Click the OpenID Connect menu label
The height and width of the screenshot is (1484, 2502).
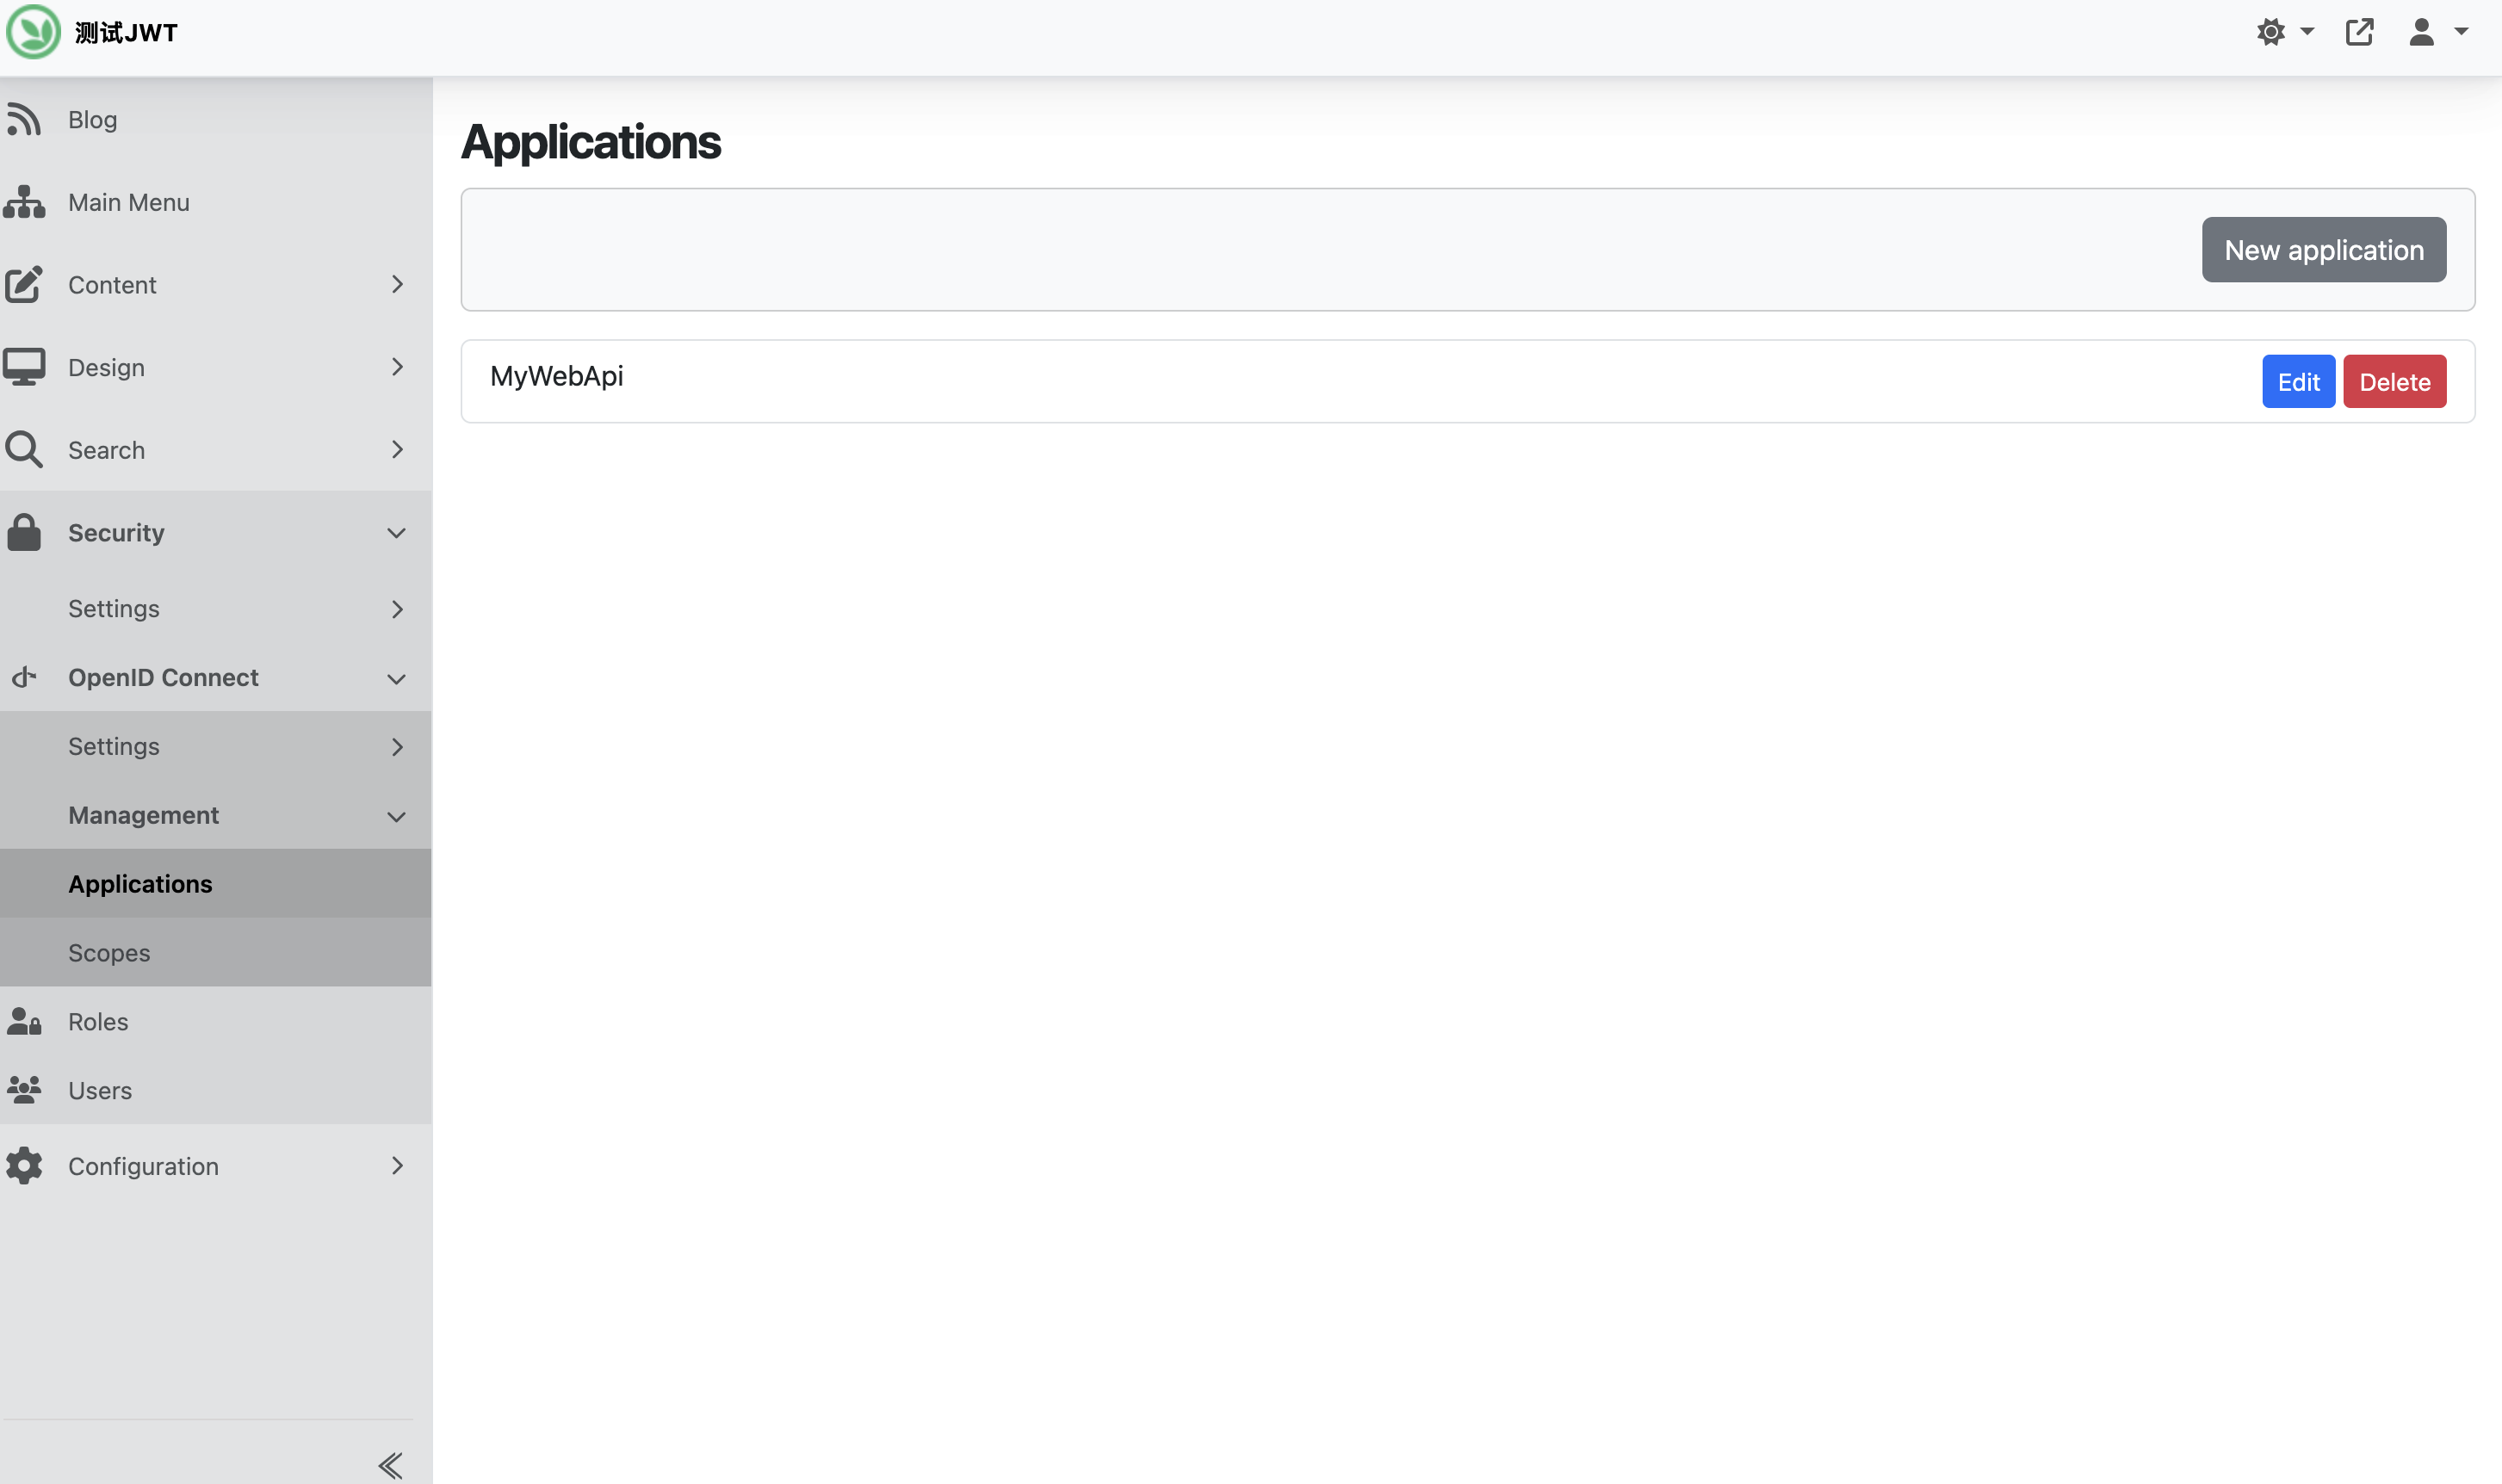pos(163,677)
